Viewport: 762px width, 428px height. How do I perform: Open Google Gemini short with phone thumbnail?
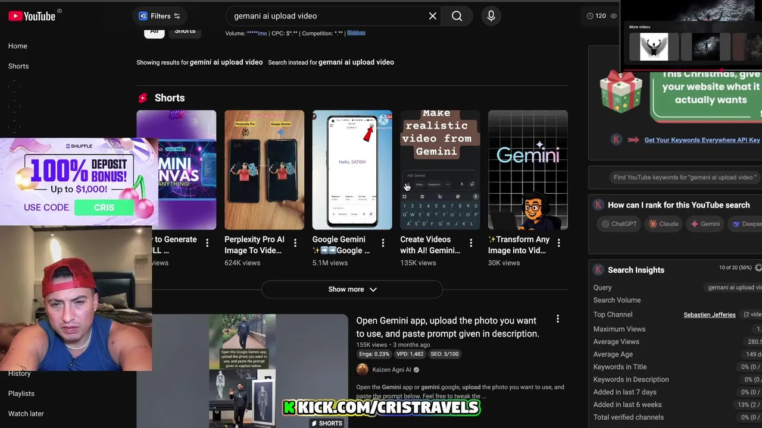352,169
